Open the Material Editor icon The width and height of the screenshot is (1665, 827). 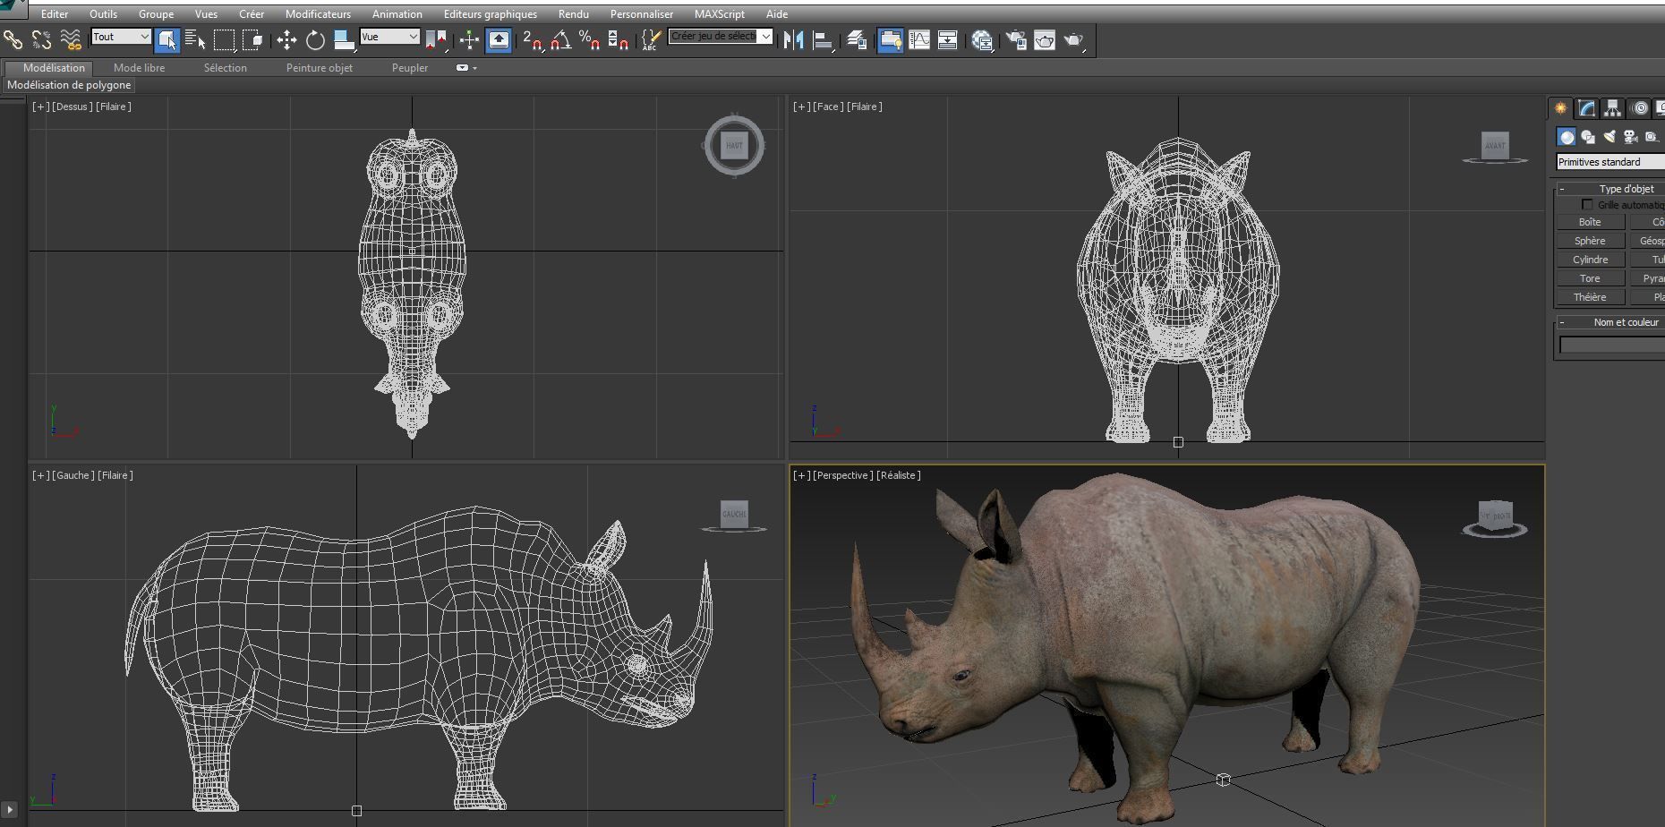pos(982,39)
